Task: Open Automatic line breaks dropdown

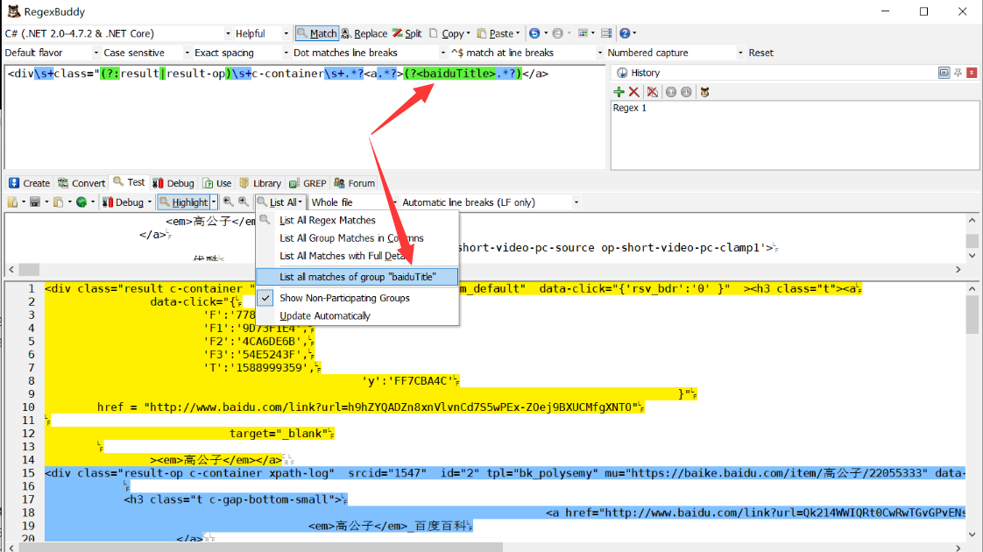Action: click(x=490, y=202)
